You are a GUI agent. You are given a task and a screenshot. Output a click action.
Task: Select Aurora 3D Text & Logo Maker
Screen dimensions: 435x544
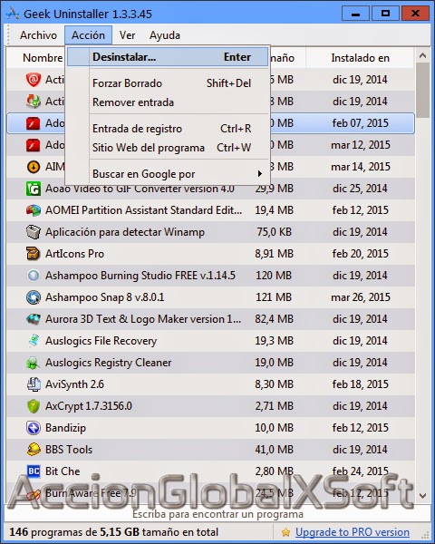pyautogui.click(x=210, y=319)
